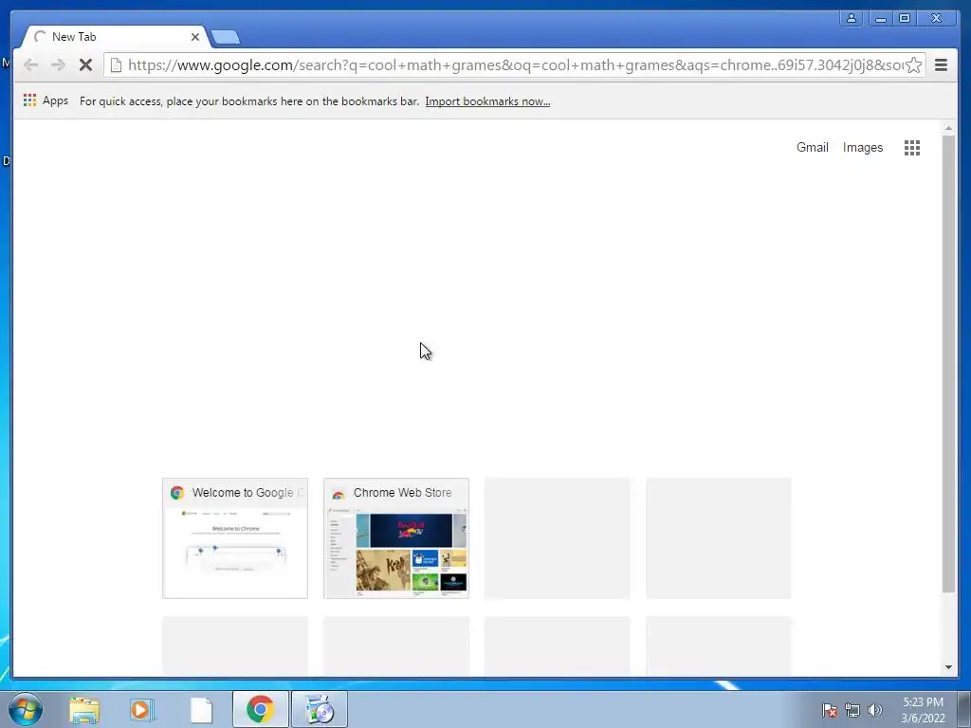
Task: Select the New Tab tab
Action: coord(115,37)
